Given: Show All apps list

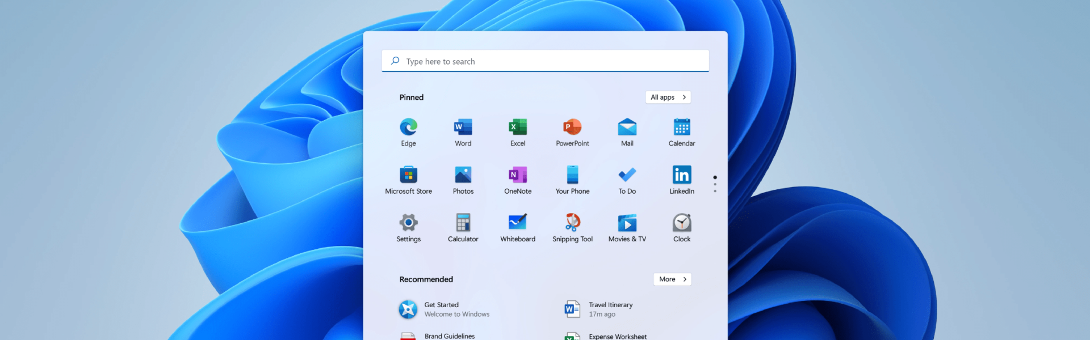Looking at the screenshot, I should click(668, 97).
